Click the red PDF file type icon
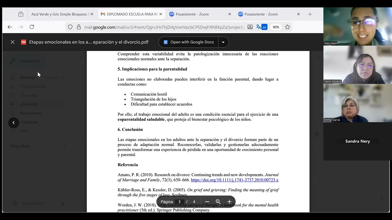This screenshot has height=220, width=392. pyautogui.click(x=24, y=42)
